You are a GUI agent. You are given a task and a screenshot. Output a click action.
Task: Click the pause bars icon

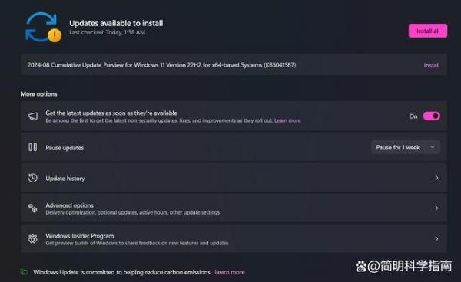click(x=32, y=147)
